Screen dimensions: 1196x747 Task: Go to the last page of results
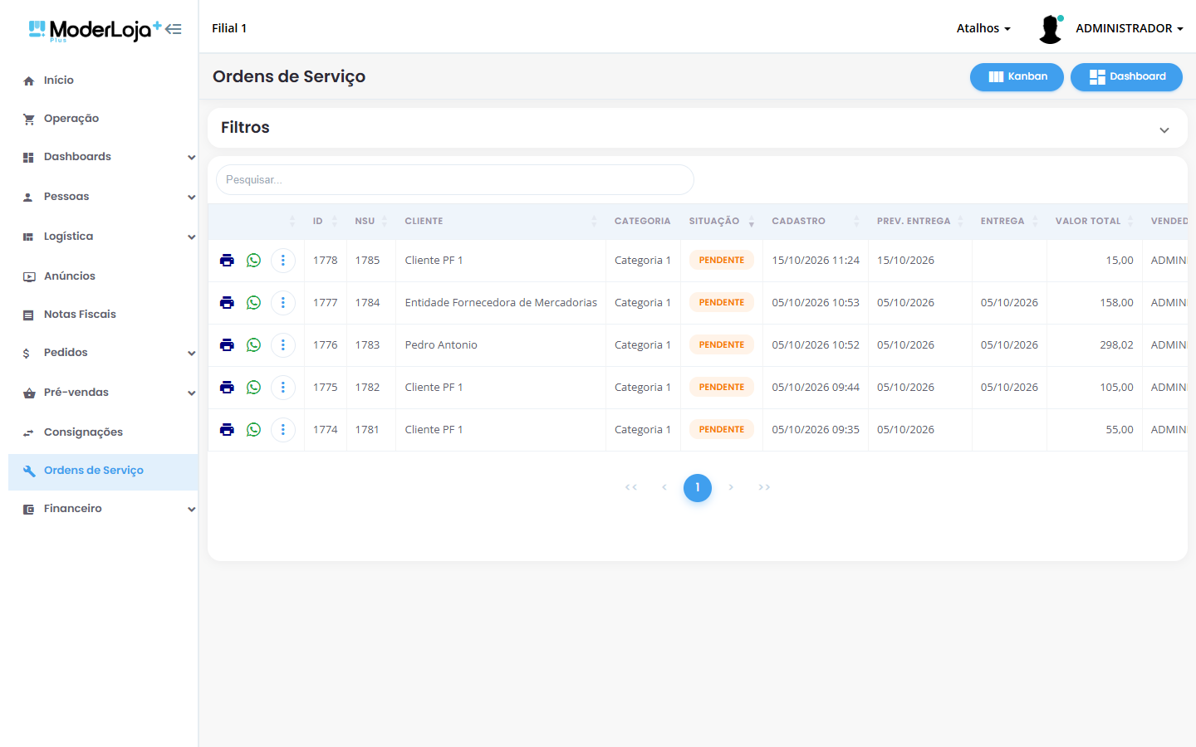coord(764,488)
